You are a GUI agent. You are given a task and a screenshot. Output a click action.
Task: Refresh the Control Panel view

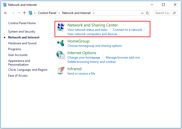click(147, 13)
